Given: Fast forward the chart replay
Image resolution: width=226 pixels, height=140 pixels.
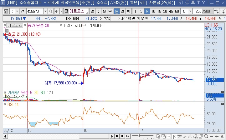Looking at the screenshot, I should 128,136.
